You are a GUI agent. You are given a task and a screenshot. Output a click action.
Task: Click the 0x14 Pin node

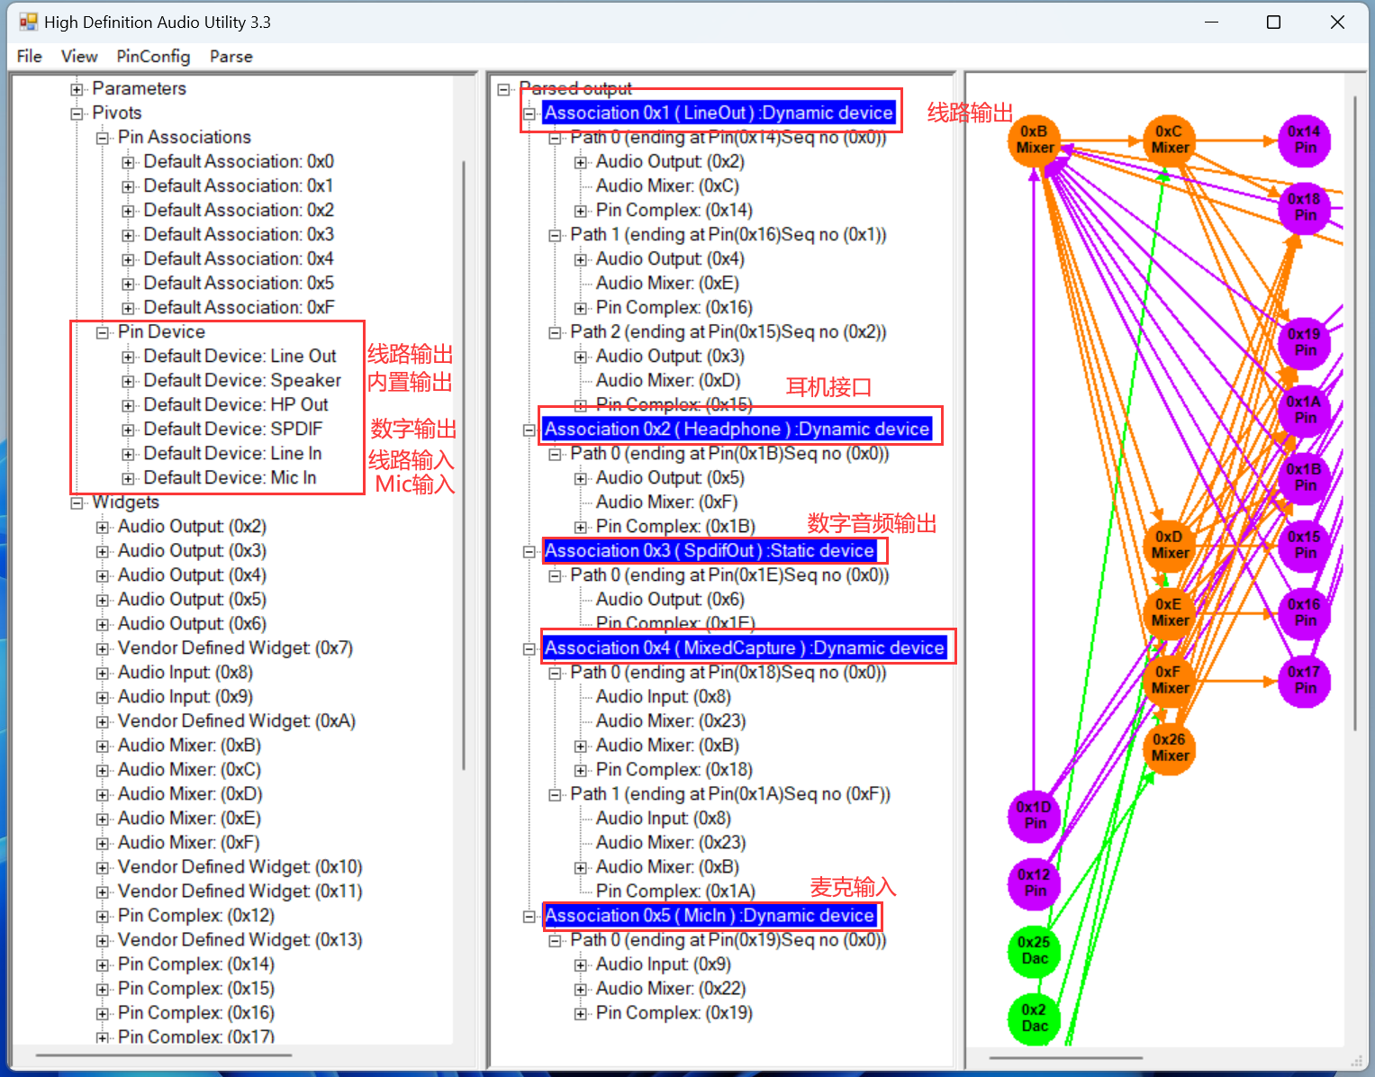pyautogui.click(x=1304, y=140)
